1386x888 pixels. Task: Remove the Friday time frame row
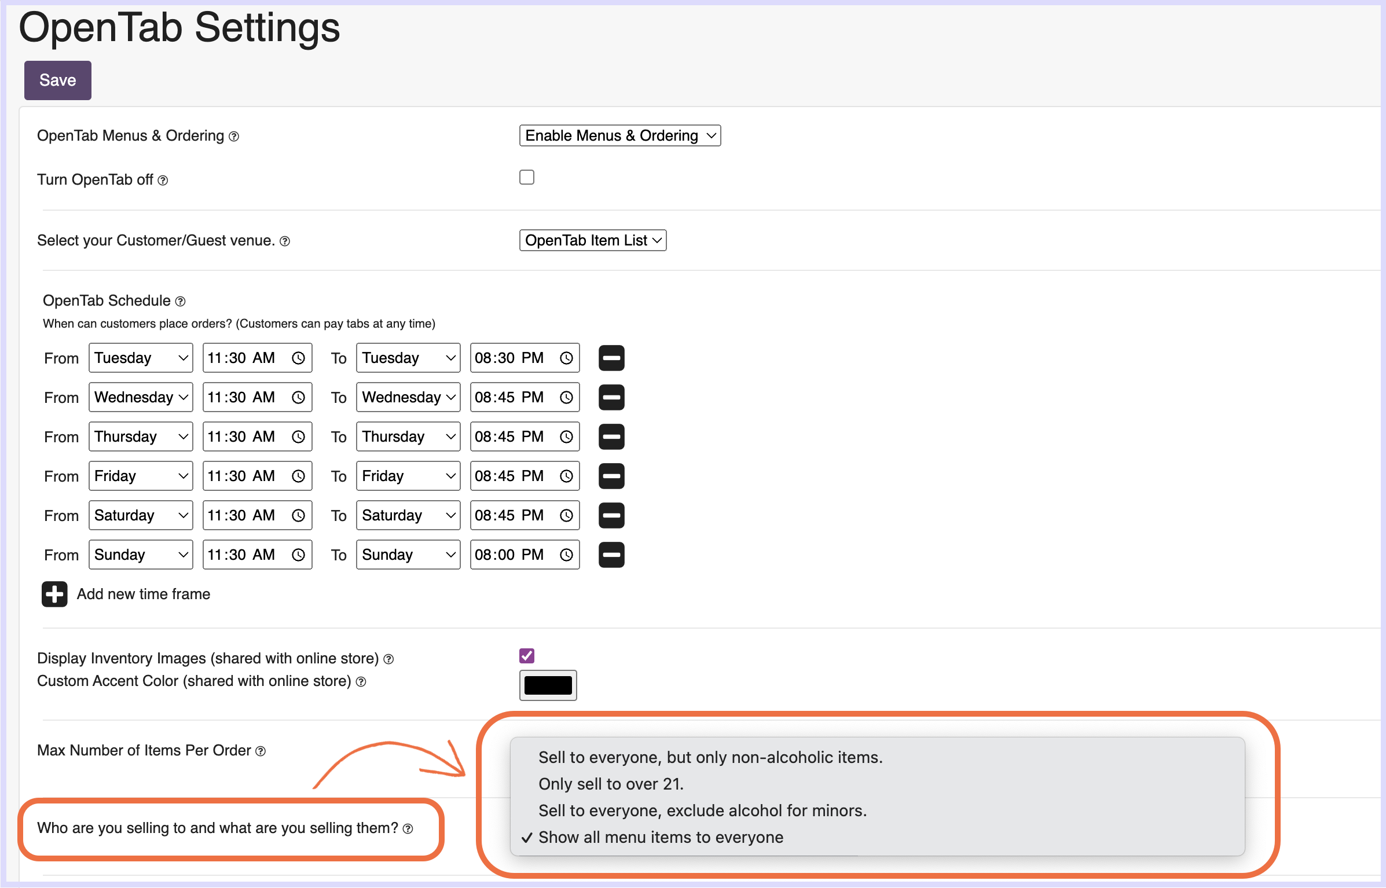point(611,476)
